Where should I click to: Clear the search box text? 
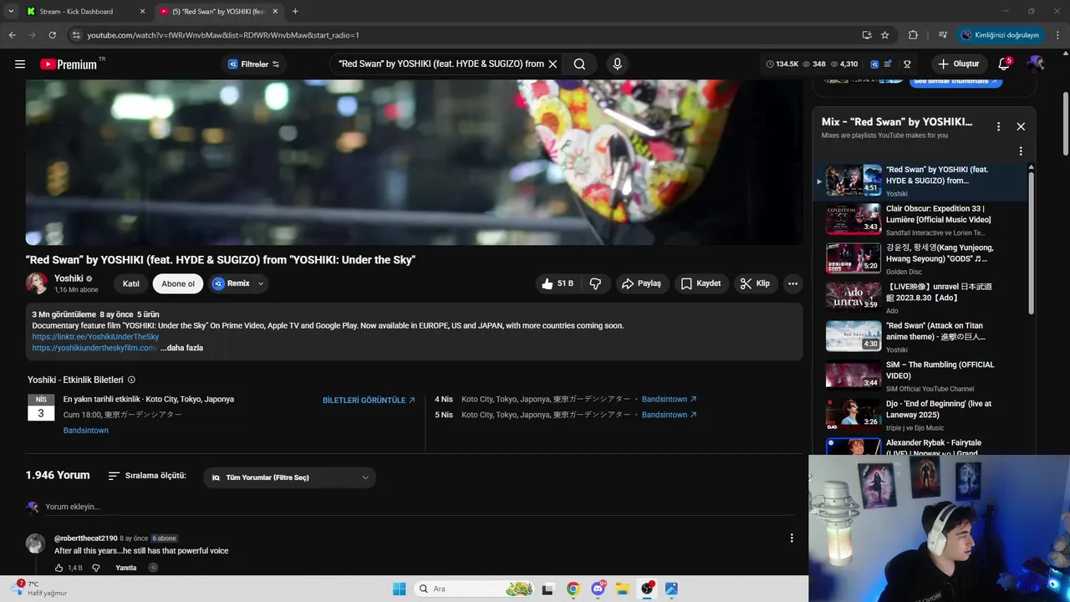(x=553, y=64)
